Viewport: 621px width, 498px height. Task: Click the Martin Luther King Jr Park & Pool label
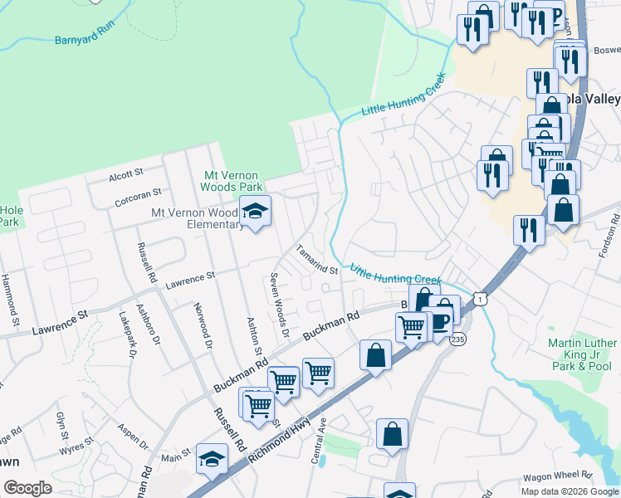coord(582,354)
